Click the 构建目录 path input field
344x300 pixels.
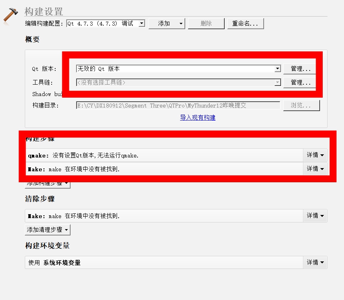177,105
